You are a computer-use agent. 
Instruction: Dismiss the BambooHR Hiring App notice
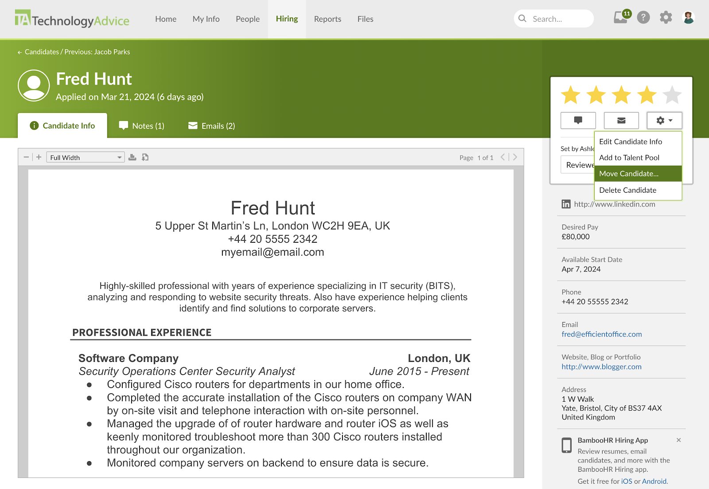[x=679, y=440]
